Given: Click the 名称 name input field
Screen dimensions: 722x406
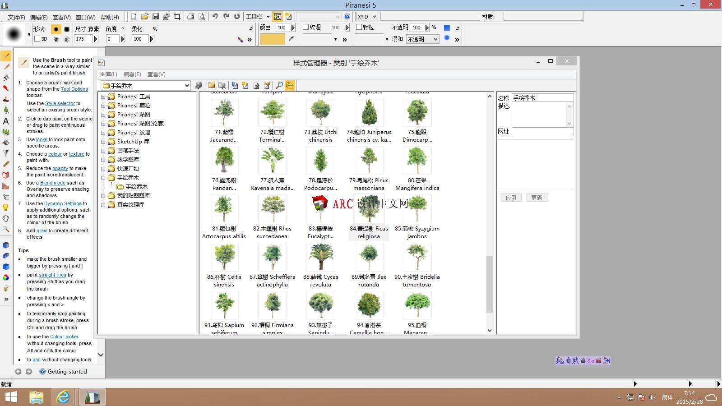Looking at the screenshot, I should [x=542, y=97].
